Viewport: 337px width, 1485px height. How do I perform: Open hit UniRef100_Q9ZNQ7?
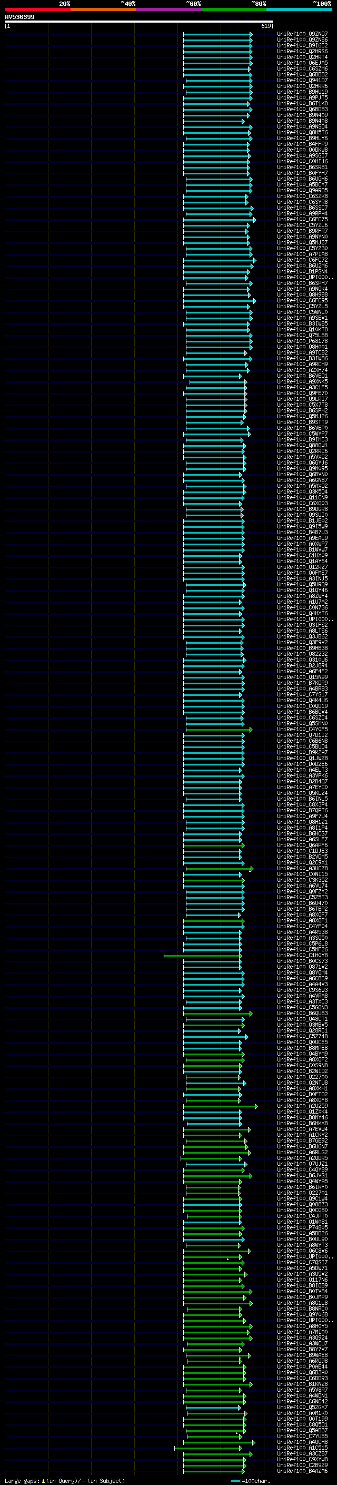(x=302, y=34)
